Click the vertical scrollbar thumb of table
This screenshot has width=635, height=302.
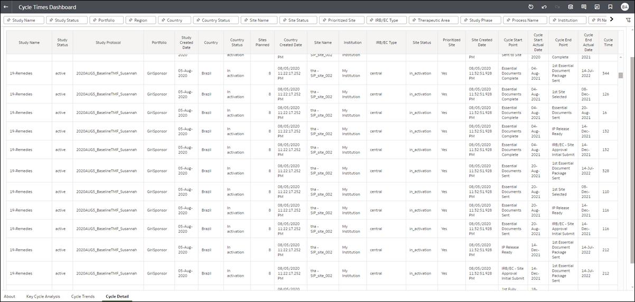tap(621, 74)
